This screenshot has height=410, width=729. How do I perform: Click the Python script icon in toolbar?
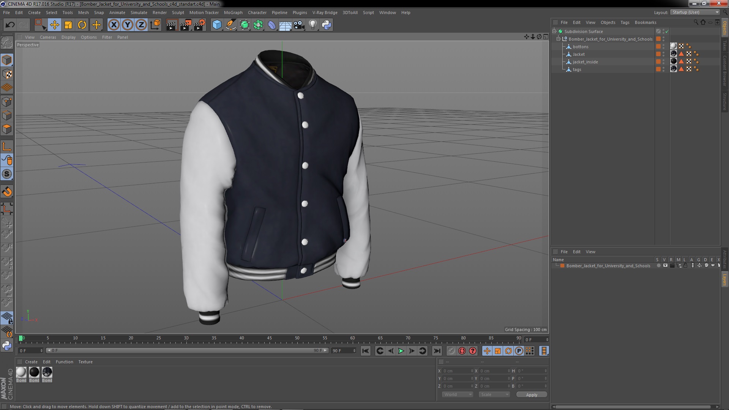coord(327,25)
